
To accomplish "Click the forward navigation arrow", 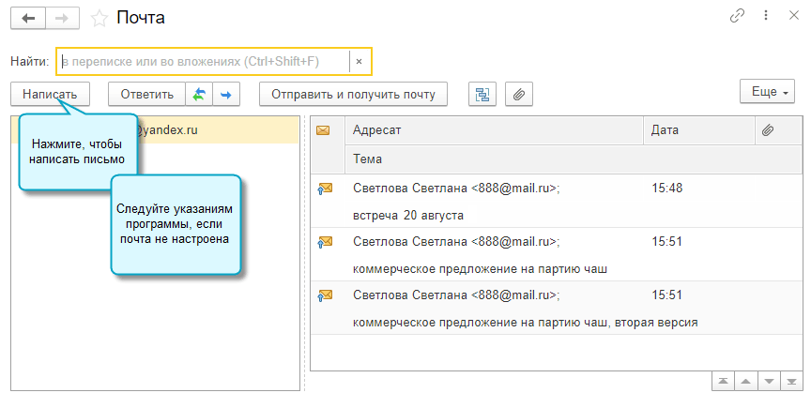I will [61, 18].
